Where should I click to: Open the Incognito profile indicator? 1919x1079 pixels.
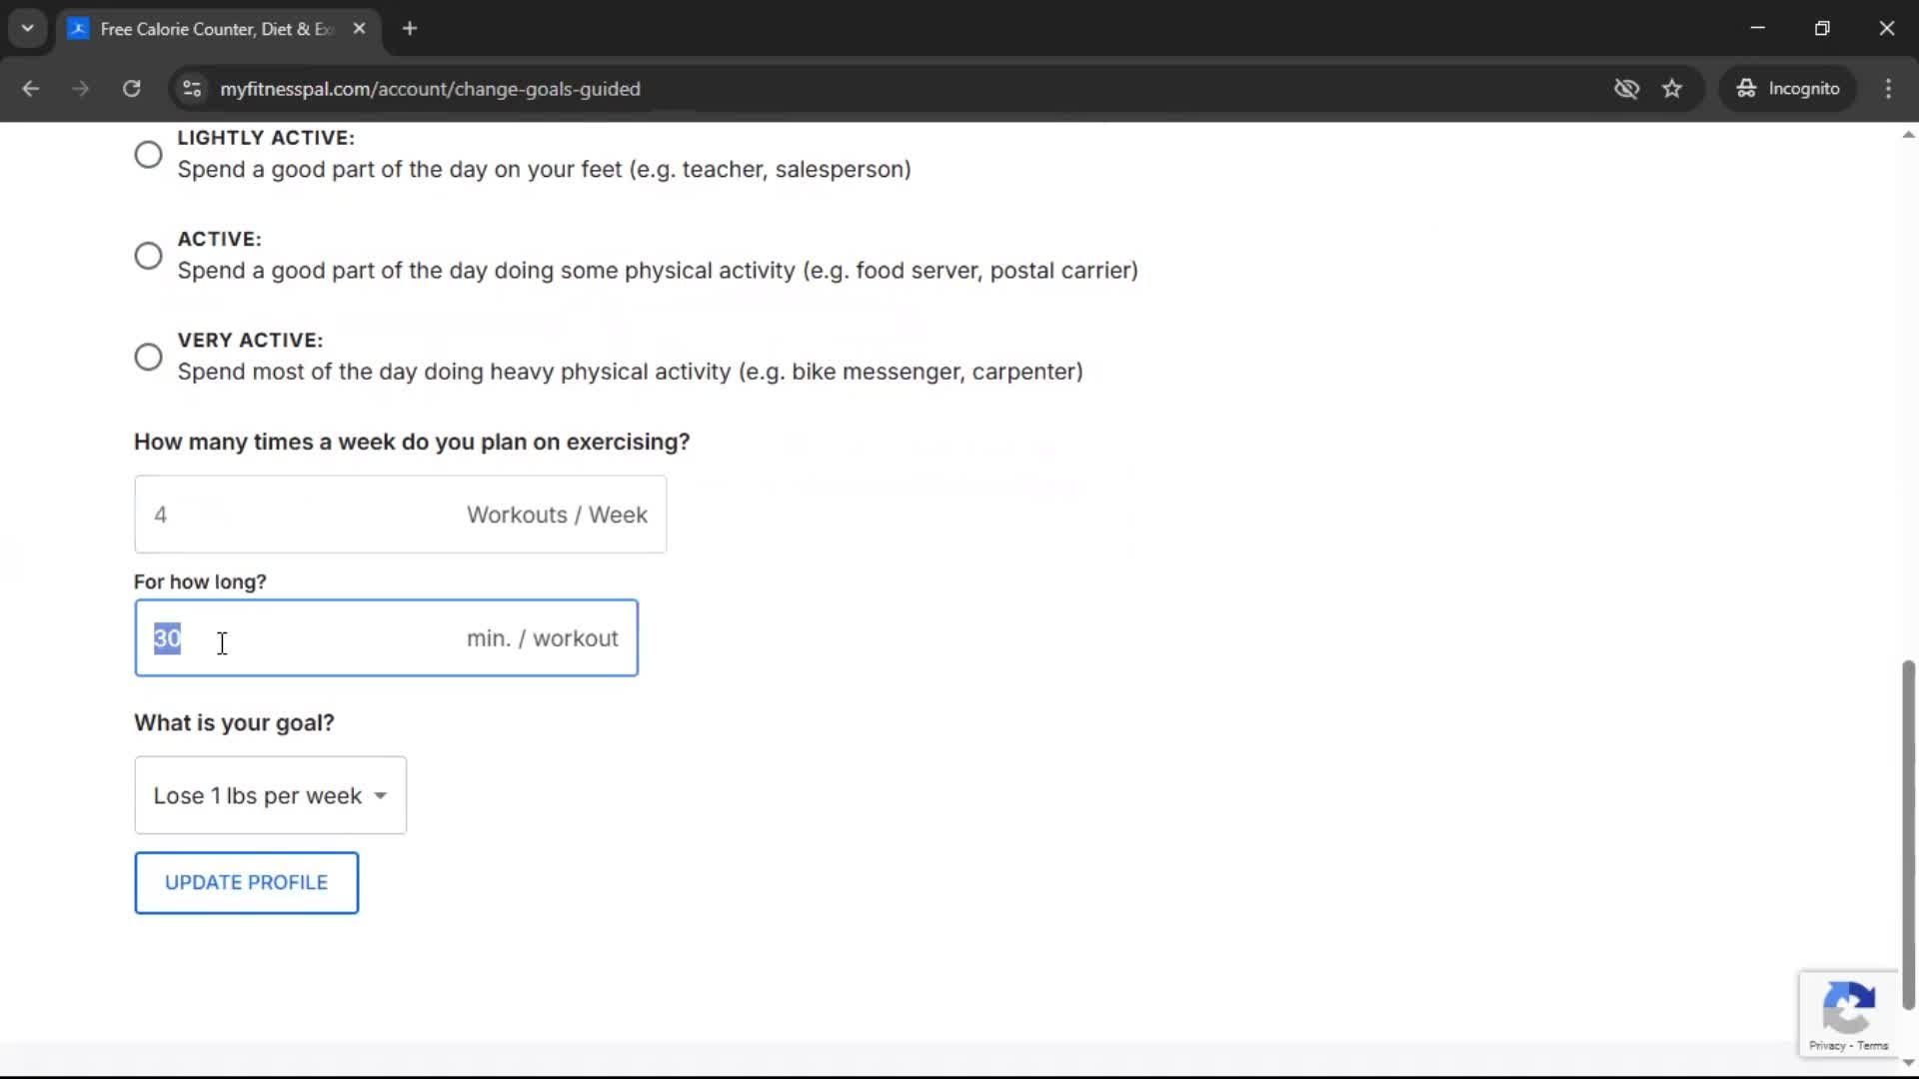1788,89
